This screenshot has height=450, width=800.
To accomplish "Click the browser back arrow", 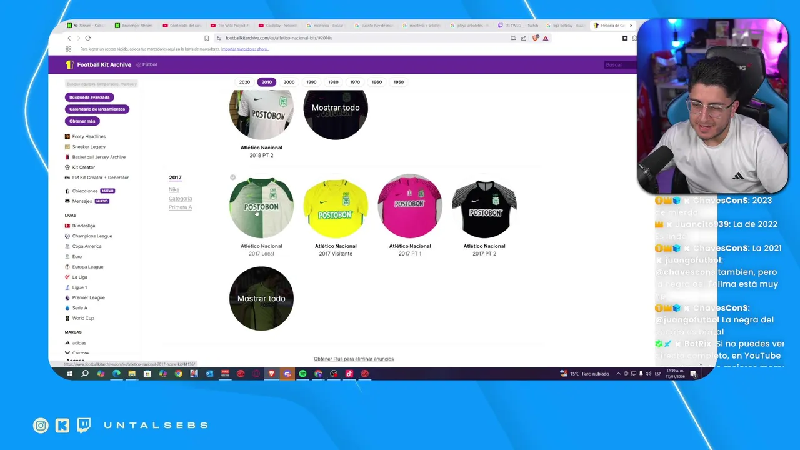I will coord(69,38).
